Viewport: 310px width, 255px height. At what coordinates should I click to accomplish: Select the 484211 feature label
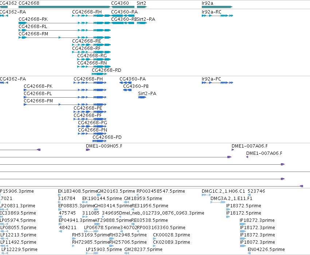68,228
